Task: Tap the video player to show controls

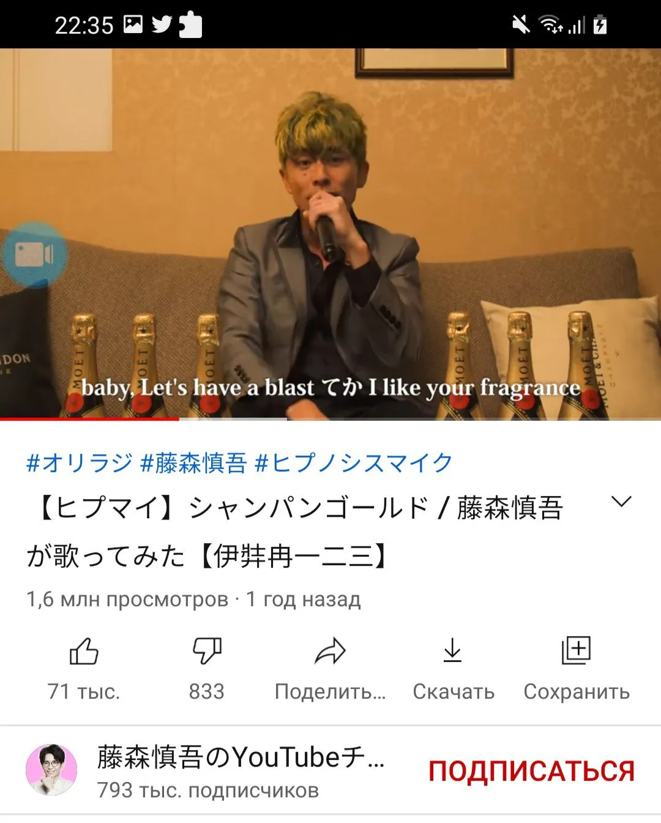Action: point(330,234)
